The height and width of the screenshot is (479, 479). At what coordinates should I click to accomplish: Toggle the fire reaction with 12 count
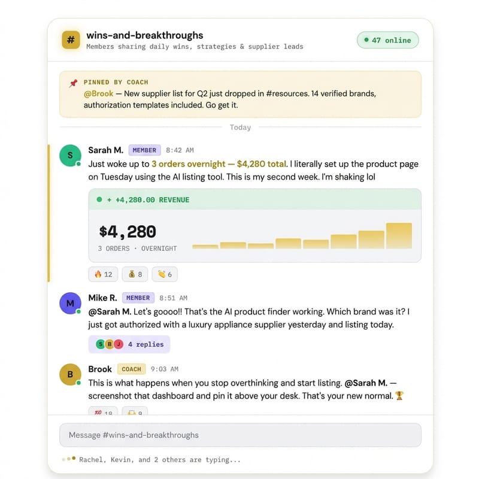coord(103,274)
